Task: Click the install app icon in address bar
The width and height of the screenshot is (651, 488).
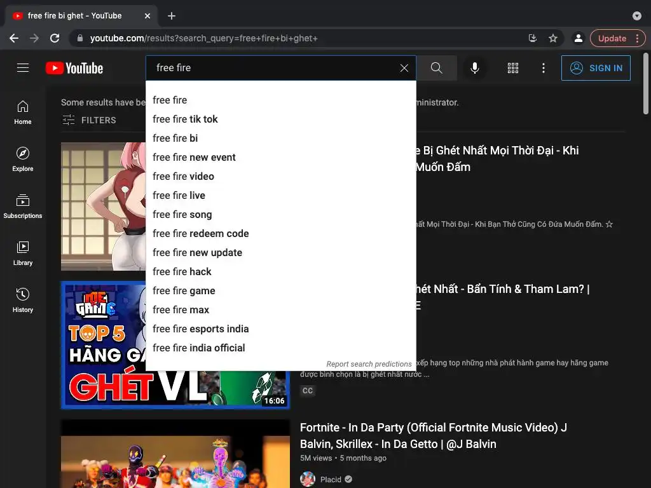Action: (x=532, y=38)
